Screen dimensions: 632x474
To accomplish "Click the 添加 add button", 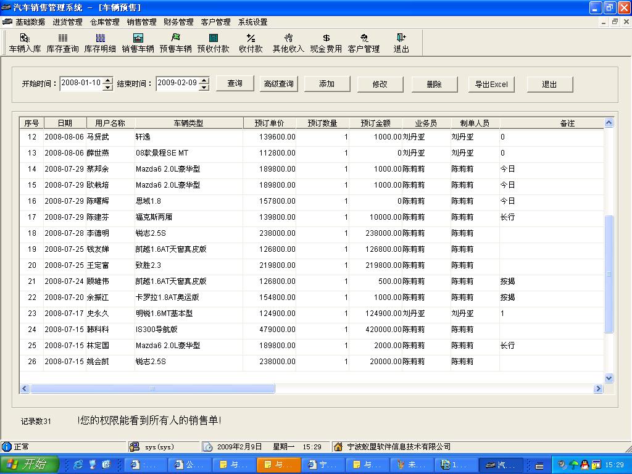I will [327, 84].
